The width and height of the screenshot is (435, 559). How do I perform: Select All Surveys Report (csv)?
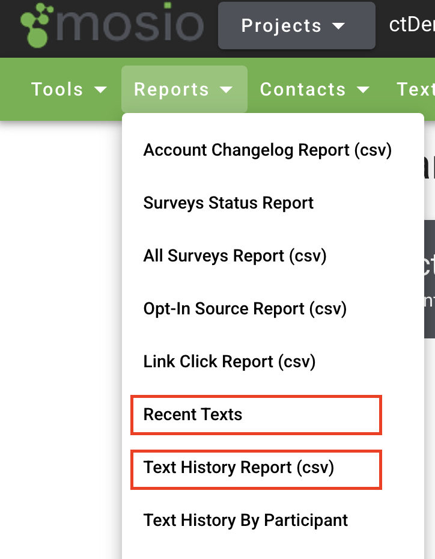pos(235,256)
